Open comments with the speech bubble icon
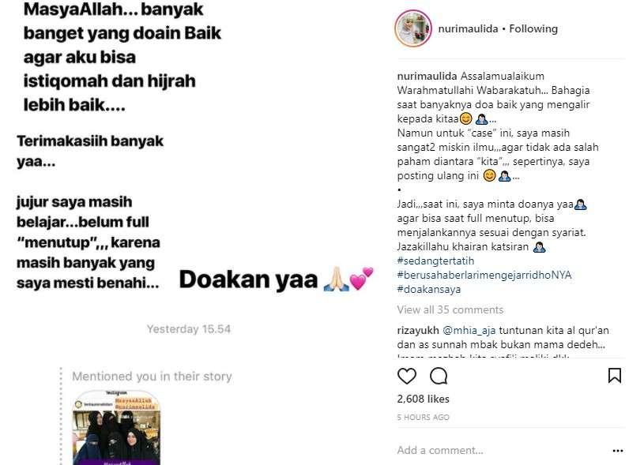Viewport: 629px width, 465px height. (x=439, y=376)
